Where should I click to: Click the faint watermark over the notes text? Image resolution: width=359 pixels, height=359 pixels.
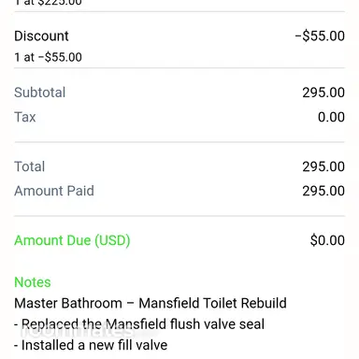78,332
